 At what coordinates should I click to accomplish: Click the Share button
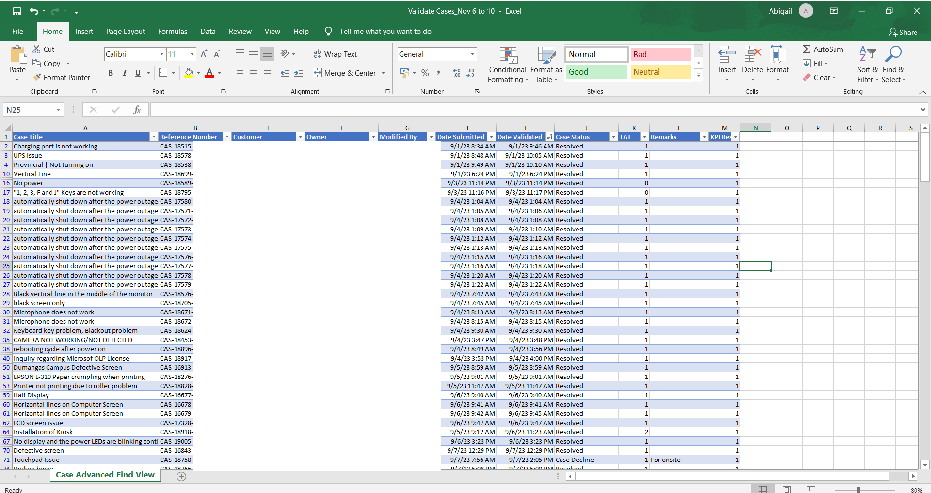tap(903, 33)
